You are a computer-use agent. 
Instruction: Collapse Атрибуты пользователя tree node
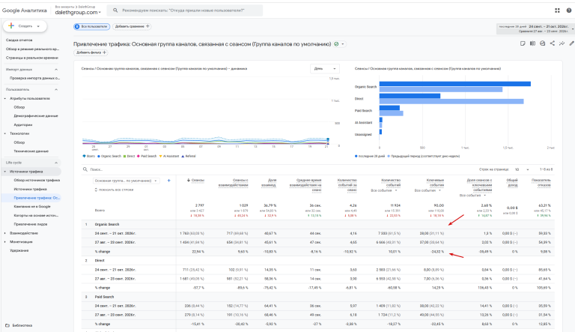(x=5, y=98)
